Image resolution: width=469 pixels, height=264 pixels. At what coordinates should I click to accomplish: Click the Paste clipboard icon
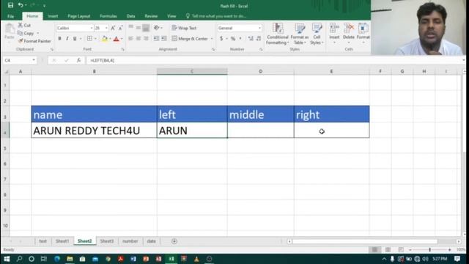(x=10, y=29)
